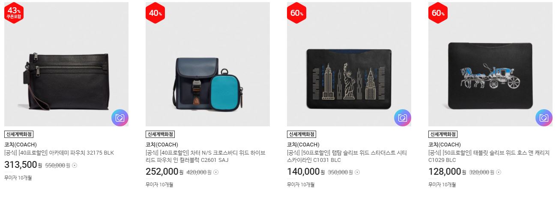
Task: Click the 43% coupon discount badge
Action: click(x=14, y=13)
